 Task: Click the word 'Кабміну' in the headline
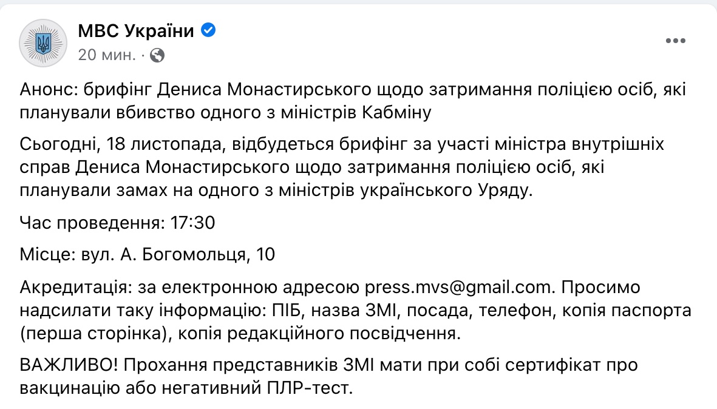(x=397, y=112)
